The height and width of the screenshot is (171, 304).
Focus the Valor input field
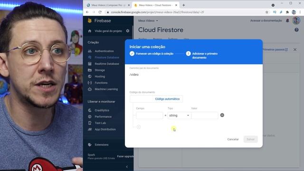coord(205,115)
